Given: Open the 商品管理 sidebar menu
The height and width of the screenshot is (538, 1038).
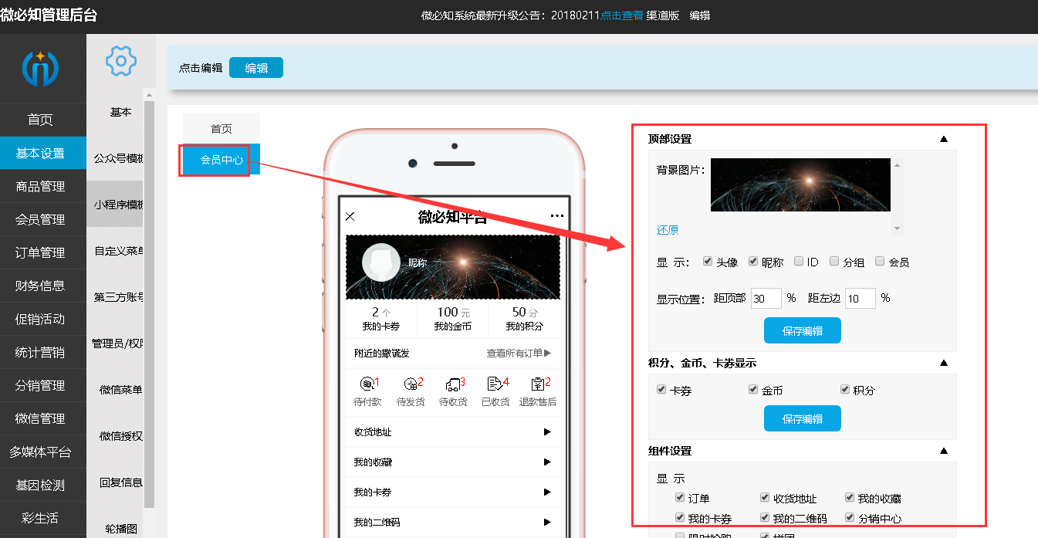Looking at the screenshot, I should (x=42, y=186).
